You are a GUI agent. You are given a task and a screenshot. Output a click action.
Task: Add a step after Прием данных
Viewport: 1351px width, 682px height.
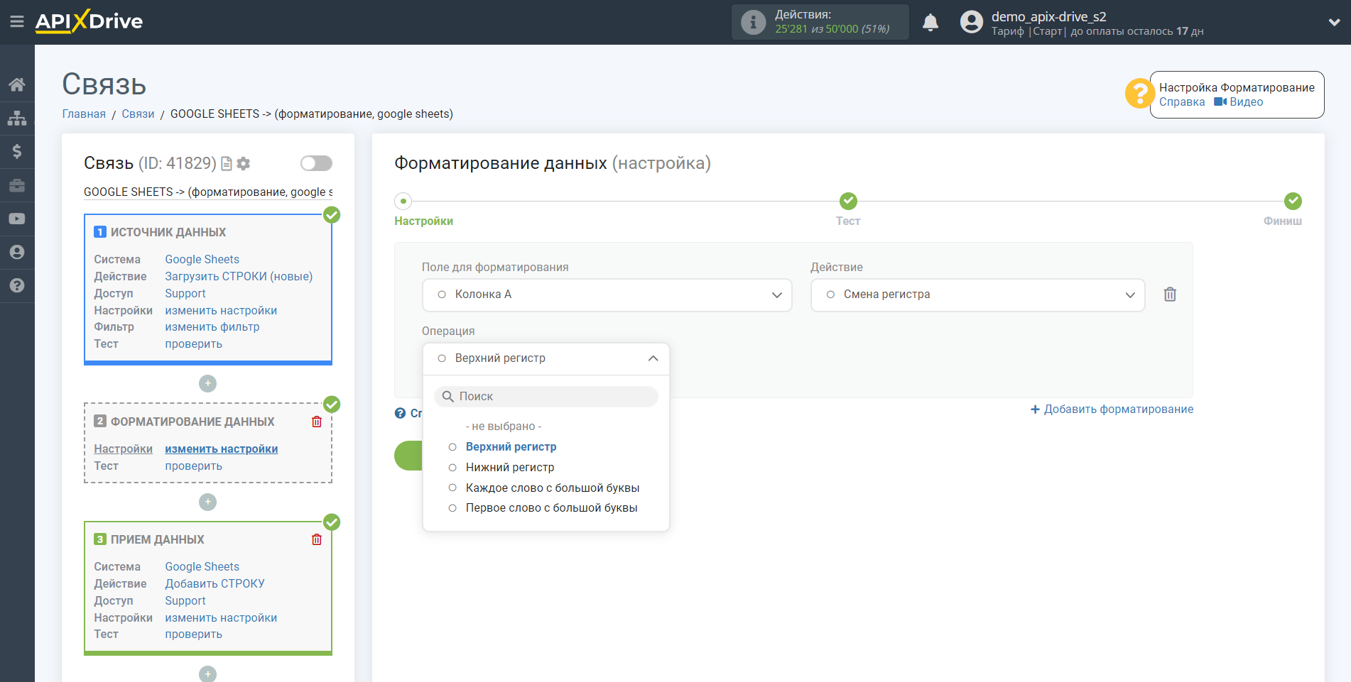(x=207, y=673)
